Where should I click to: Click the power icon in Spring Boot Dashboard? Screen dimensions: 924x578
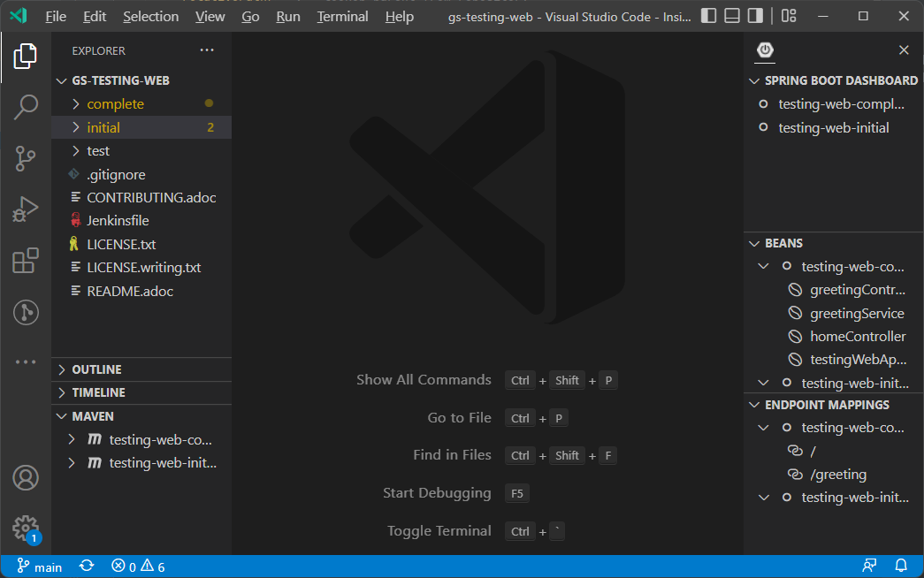[x=764, y=50]
